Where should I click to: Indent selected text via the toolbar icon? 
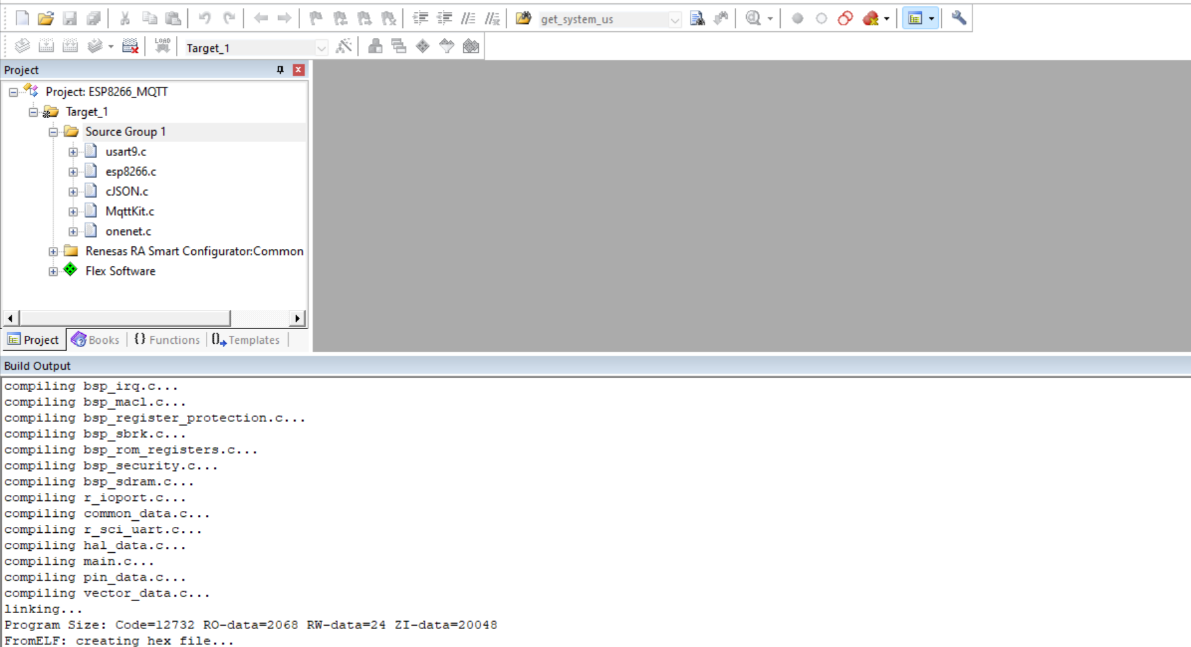420,19
